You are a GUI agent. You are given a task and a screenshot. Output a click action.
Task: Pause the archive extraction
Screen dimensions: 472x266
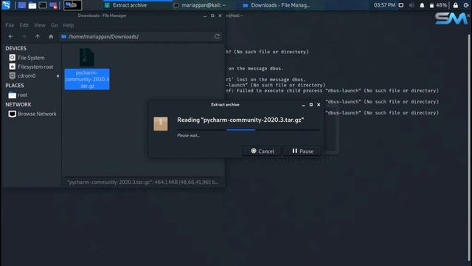pyautogui.click(x=302, y=151)
